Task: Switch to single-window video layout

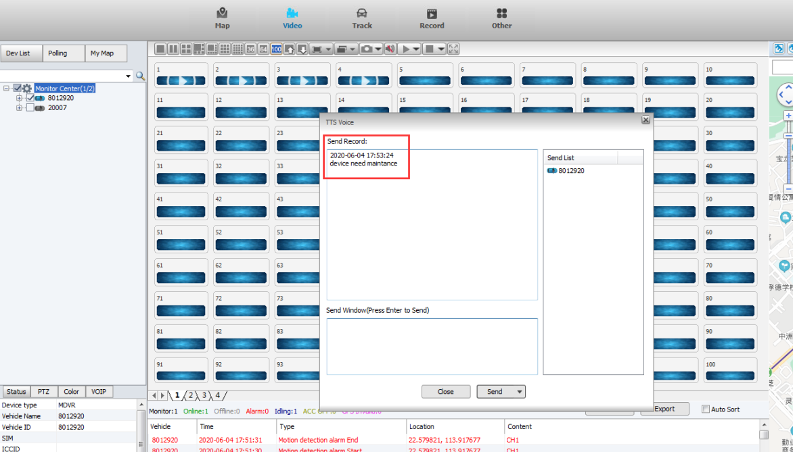Action: tap(160, 49)
